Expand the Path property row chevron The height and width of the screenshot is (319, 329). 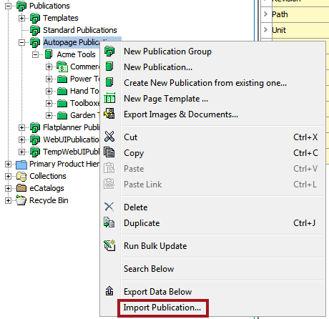coord(265,14)
